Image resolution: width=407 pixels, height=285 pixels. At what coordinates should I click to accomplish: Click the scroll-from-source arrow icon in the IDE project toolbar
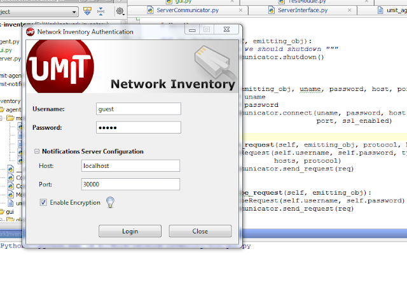tap(87, 11)
